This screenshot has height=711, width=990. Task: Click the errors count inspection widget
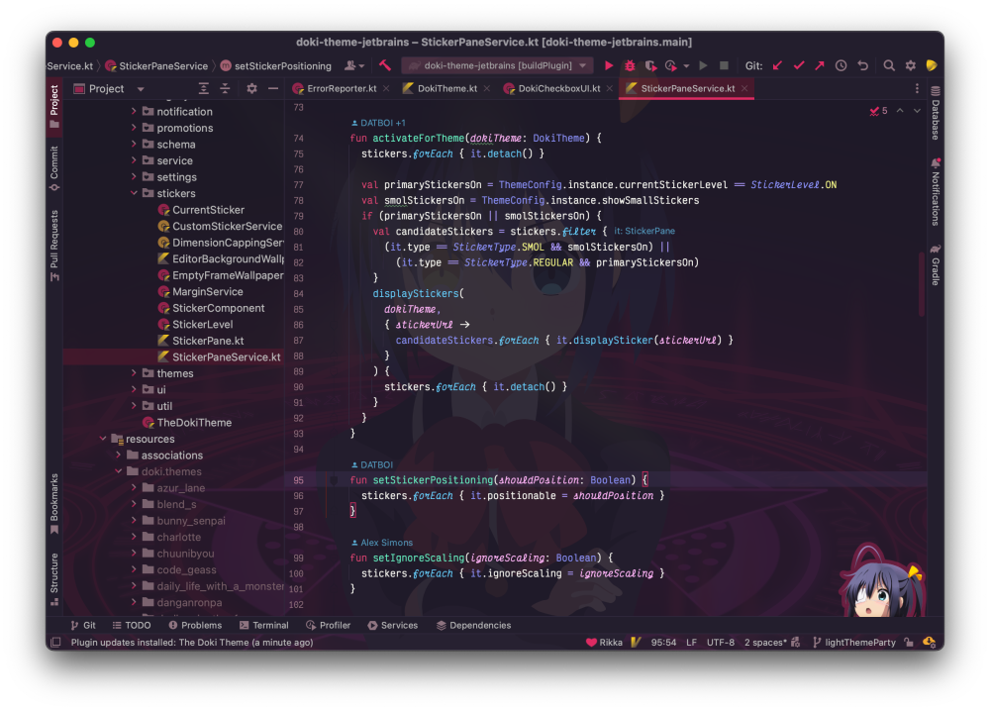878,111
